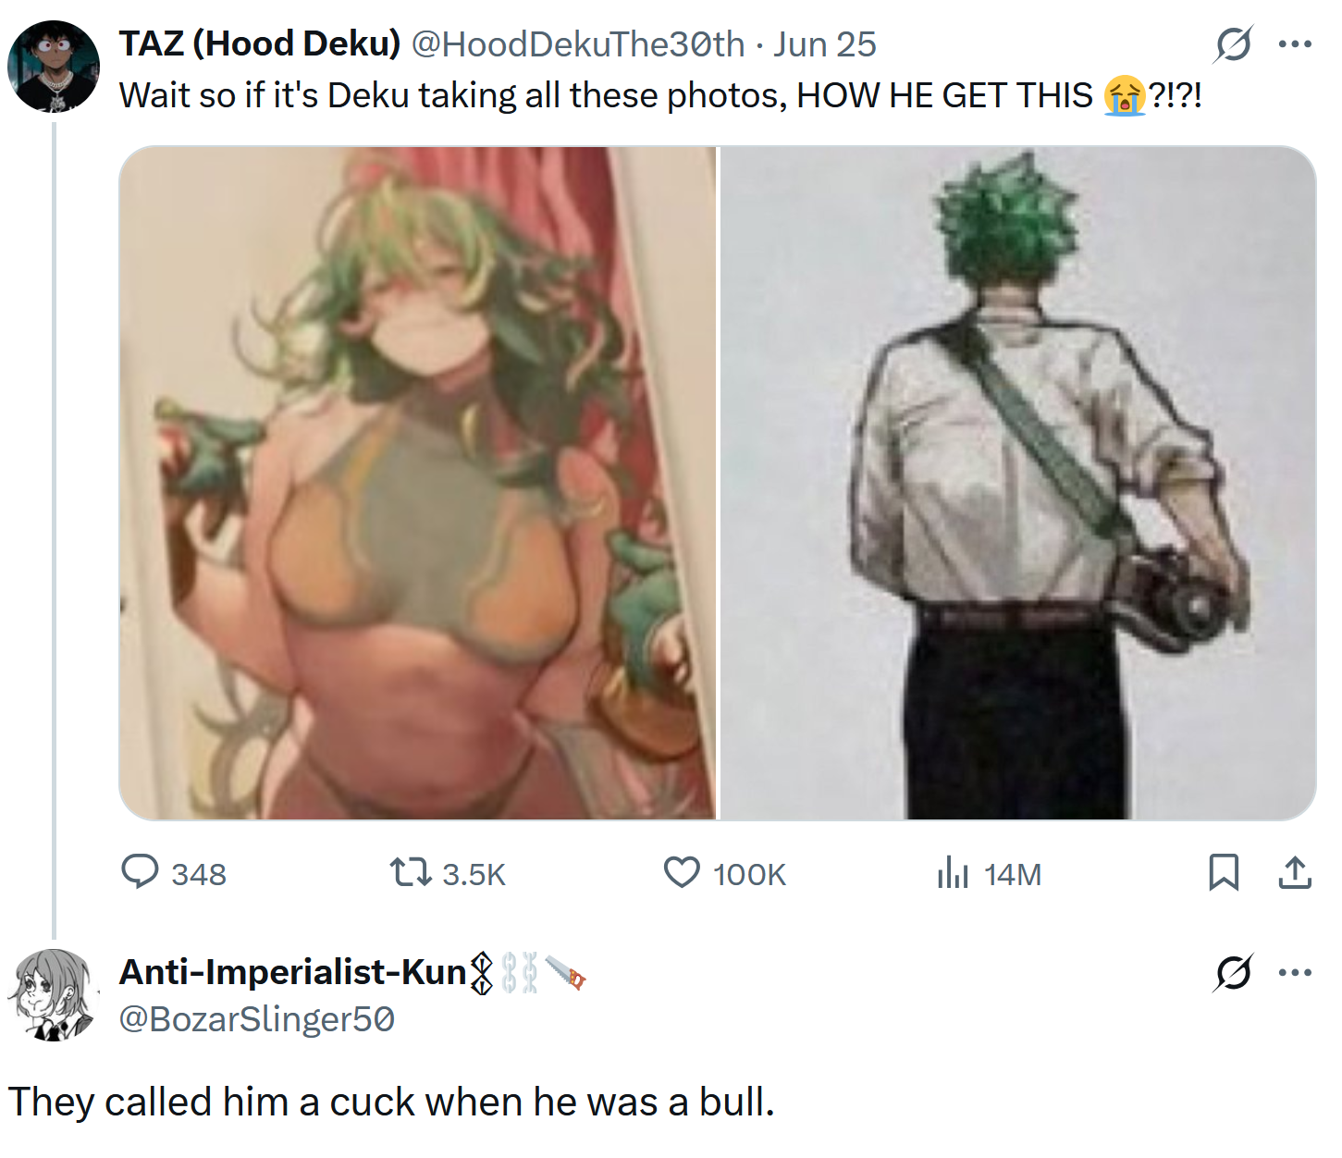Click the @BozarSlinger50 handle
The width and height of the screenshot is (1342, 1158).
pyautogui.click(x=257, y=1019)
